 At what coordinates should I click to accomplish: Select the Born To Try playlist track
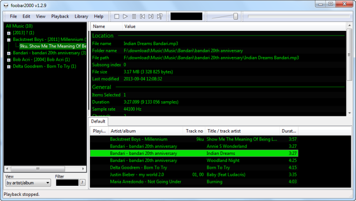pos(194,168)
